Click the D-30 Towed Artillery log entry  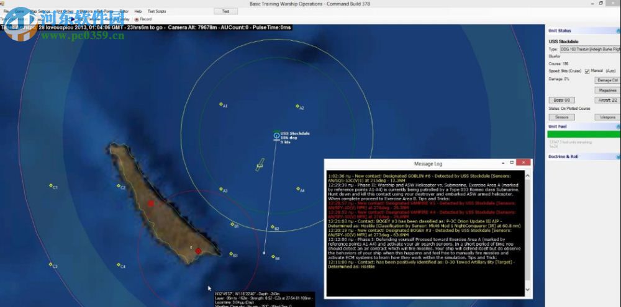tap(421, 264)
